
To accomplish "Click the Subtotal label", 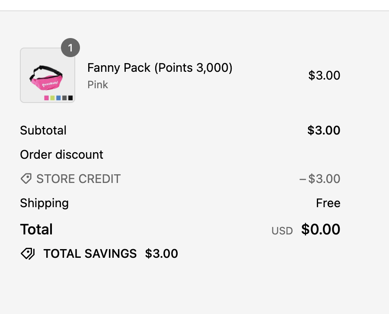I will point(43,131).
